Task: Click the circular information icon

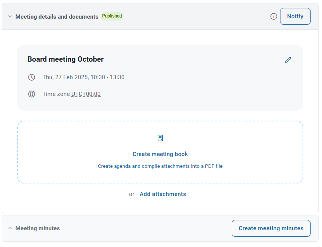Action: tap(274, 16)
